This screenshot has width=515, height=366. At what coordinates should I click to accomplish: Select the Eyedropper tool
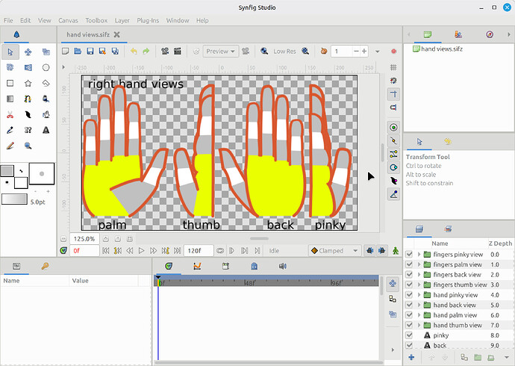pyautogui.click(x=10, y=130)
